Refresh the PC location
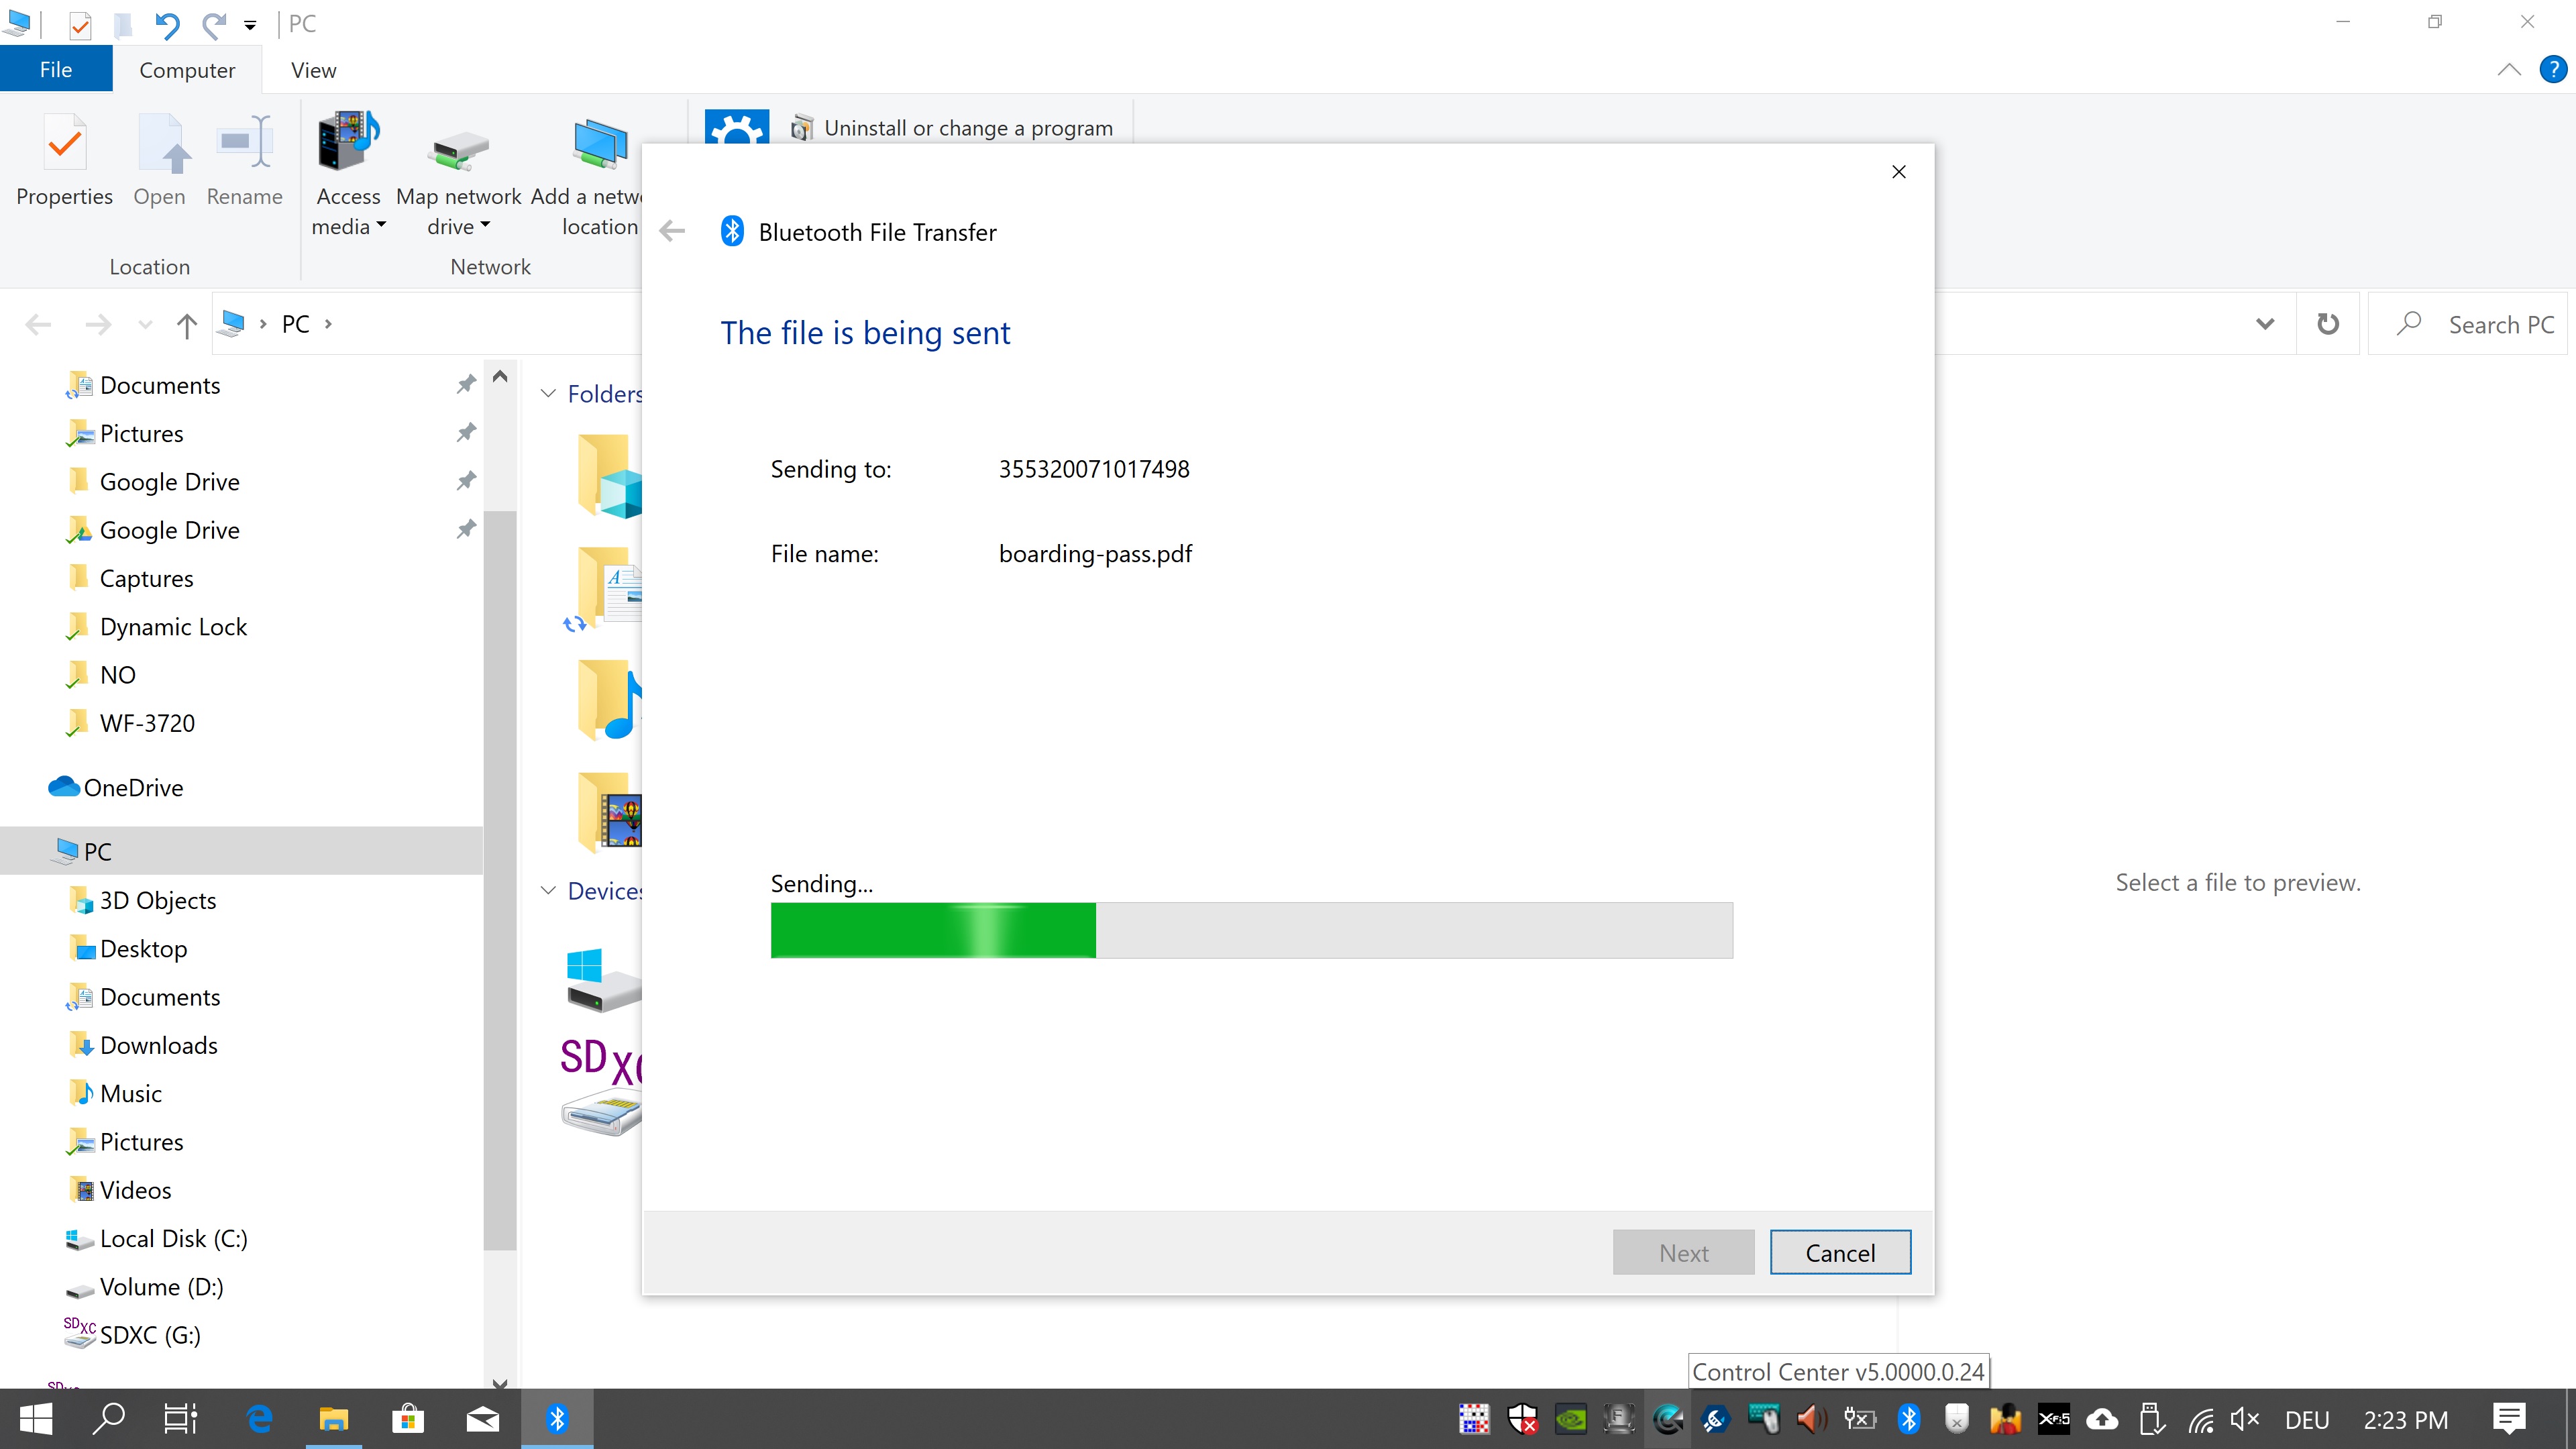 click(2328, 324)
